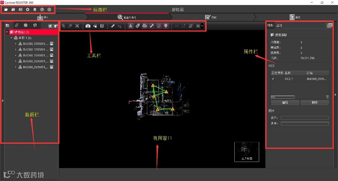The height and width of the screenshot is (181, 338).
Task: Collapse right panel with edge arrow
Action: [335, 95]
